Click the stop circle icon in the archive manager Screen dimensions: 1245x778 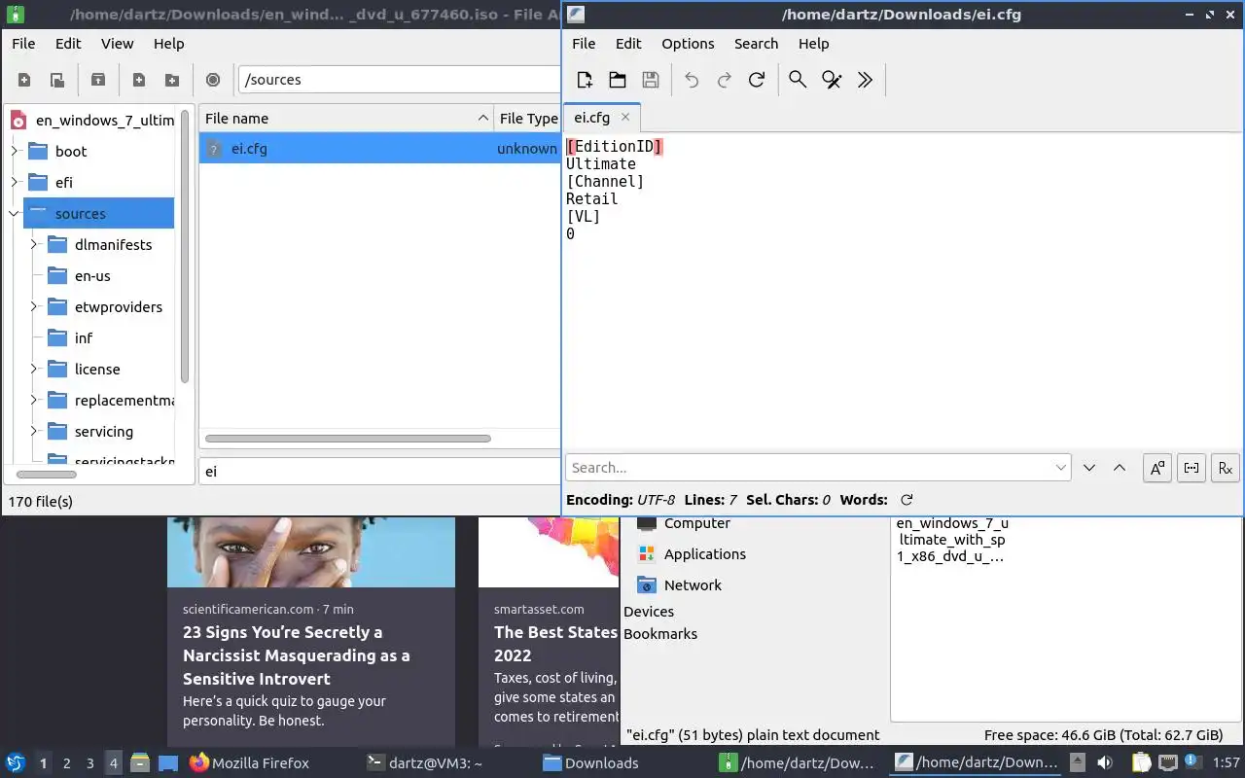coord(213,80)
